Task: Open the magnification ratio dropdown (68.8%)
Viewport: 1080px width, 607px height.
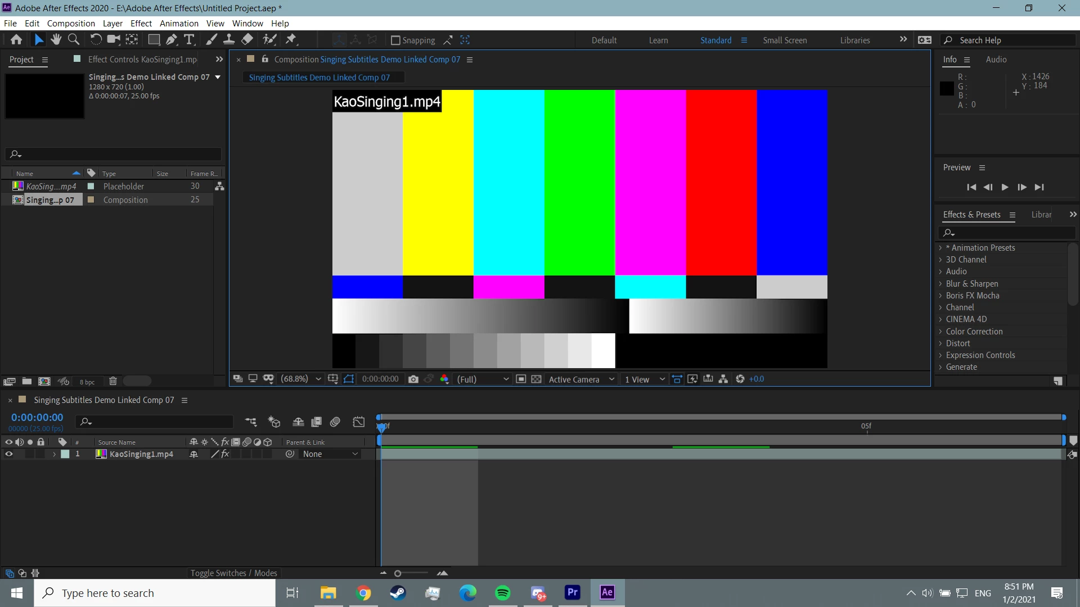Action: point(300,379)
